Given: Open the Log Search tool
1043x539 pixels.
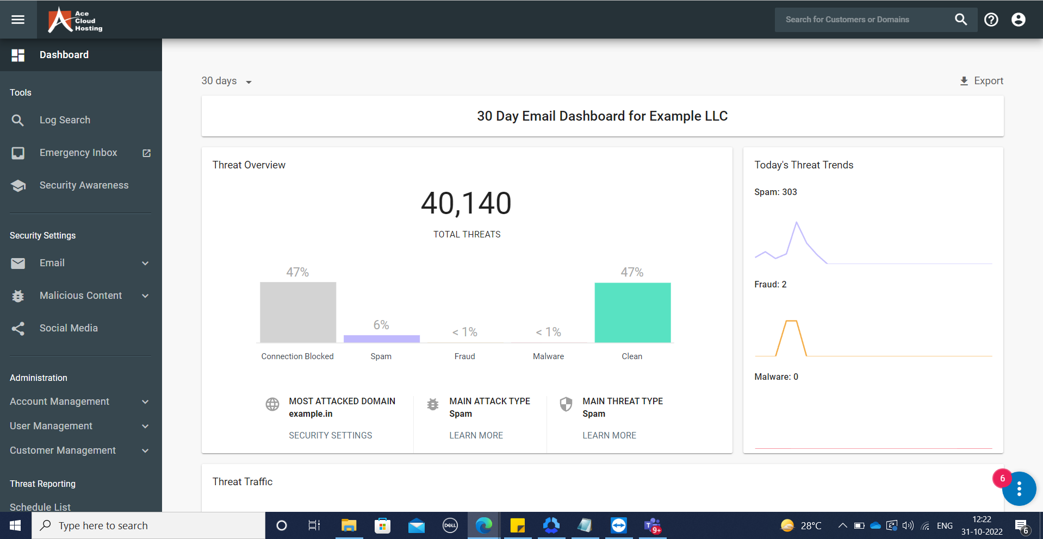Looking at the screenshot, I should 65,120.
